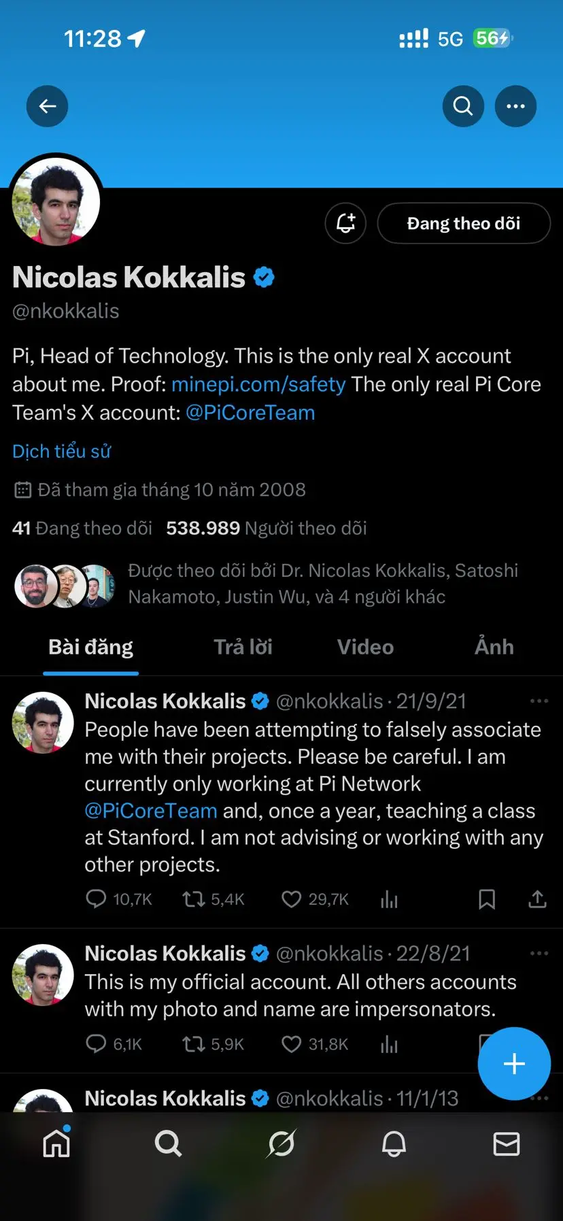Share the 21/9/21 post

coord(537,899)
